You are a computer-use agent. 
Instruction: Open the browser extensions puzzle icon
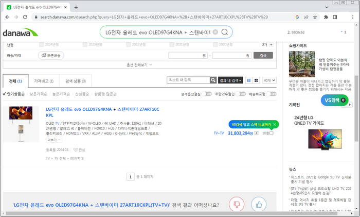point(326,17)
